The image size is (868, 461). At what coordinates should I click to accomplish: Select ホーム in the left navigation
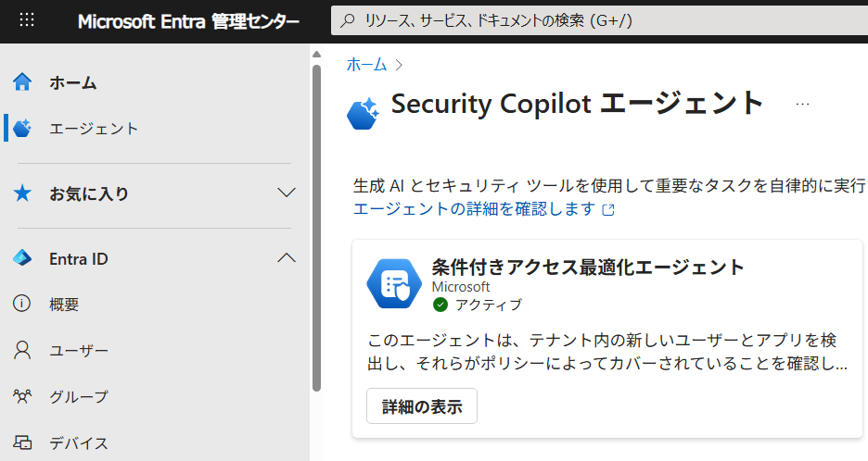(72, 82)
